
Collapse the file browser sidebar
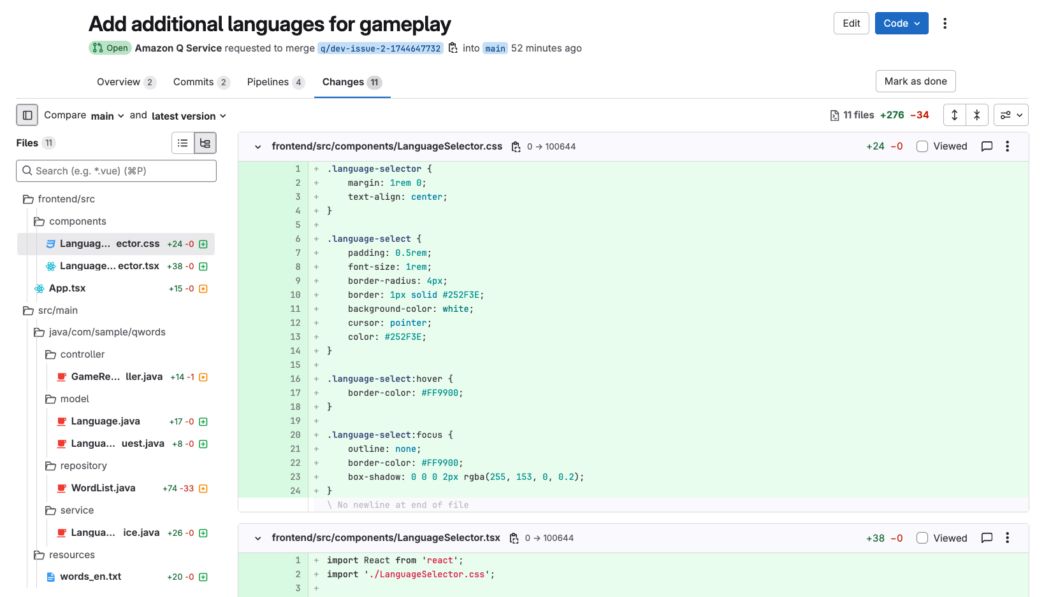pyautogui.click(x=27, y=115)
